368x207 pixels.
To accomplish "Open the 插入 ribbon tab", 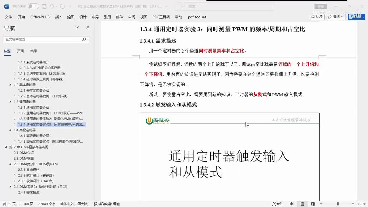I will [59, 17].
